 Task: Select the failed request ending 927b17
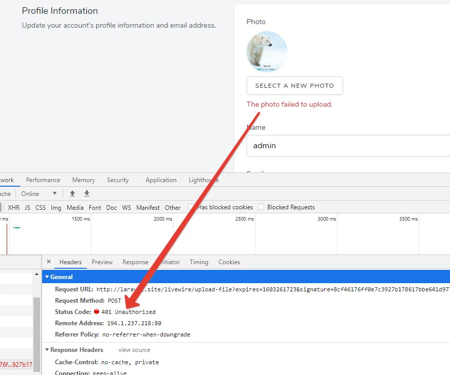point(16,365)
